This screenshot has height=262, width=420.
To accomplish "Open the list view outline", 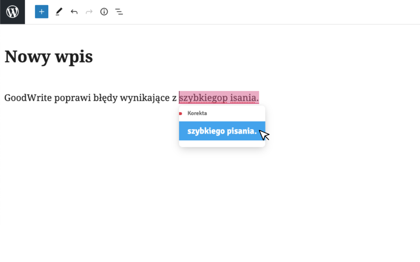I will (119, 12).
